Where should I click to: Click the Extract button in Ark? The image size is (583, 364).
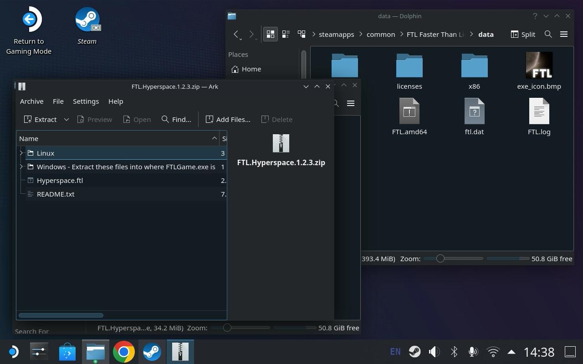[x=41, y=119]
